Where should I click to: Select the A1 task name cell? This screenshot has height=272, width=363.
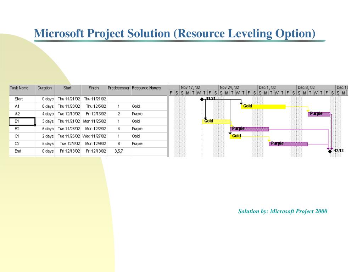click(22, 106)
